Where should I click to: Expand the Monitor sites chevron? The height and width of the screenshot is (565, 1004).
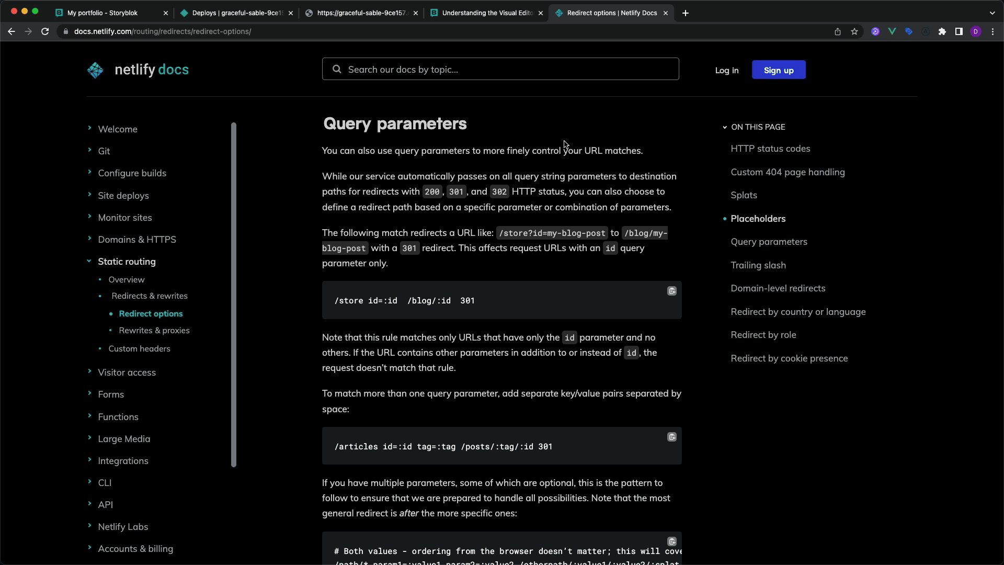click(89, 217)
